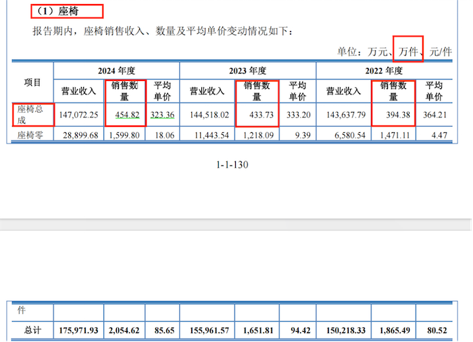This screenshot has height=342, width=473.
Task: Click "销售数量" header under 2022 年度
Action: [x=393, y=91]
